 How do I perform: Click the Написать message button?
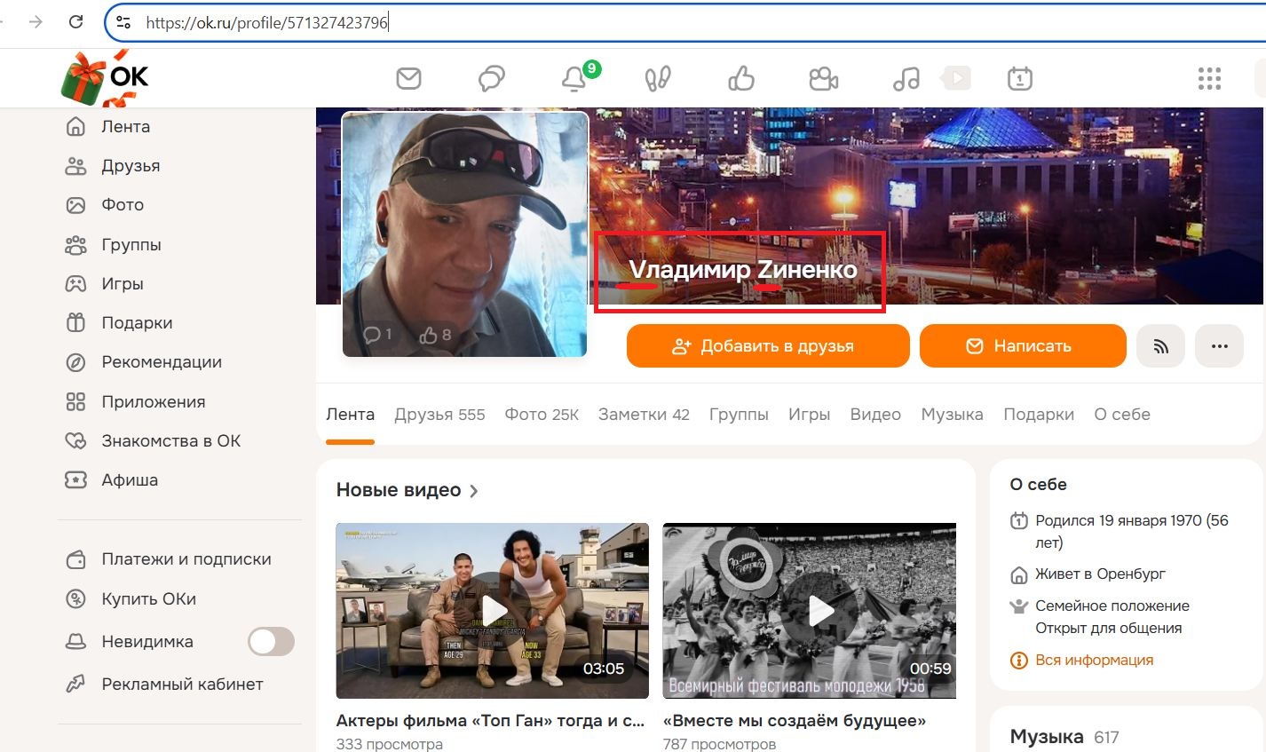[1023, 346]
